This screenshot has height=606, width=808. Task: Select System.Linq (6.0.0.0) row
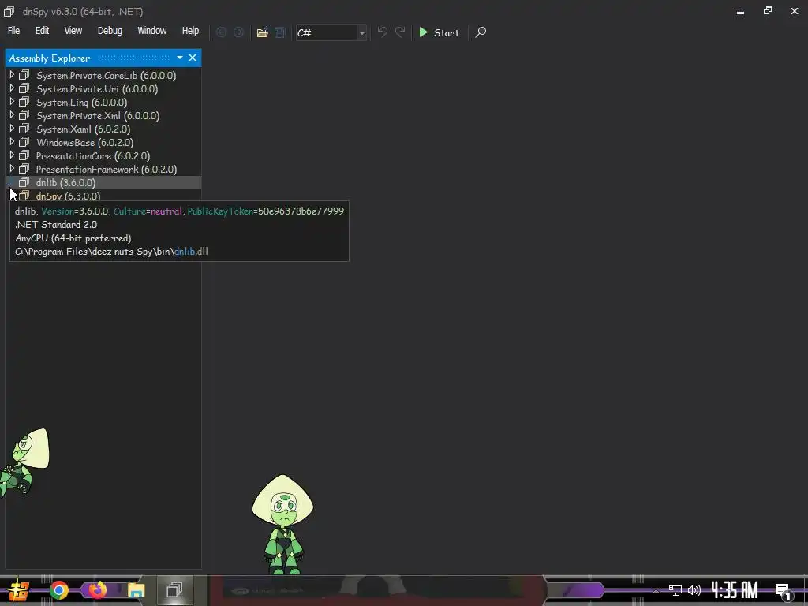(103, 102)
